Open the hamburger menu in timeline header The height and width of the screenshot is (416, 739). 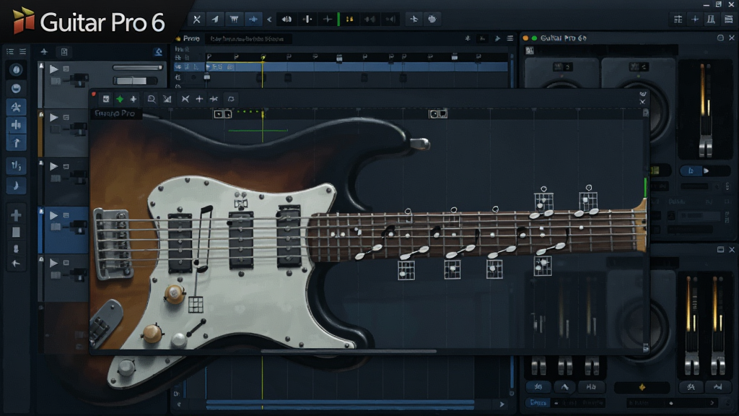coord(510,38)
